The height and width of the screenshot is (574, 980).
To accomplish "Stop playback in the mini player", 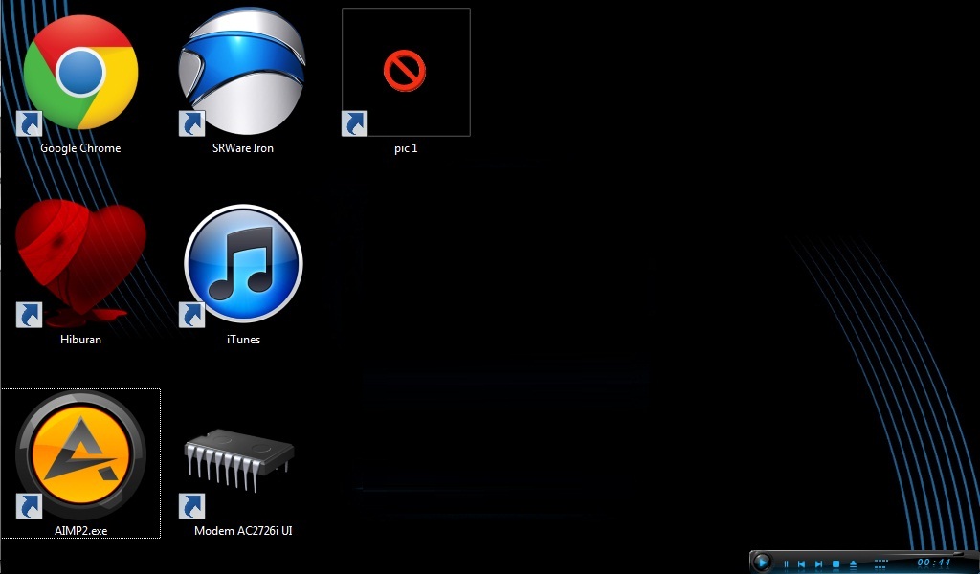I will point(835,564).
